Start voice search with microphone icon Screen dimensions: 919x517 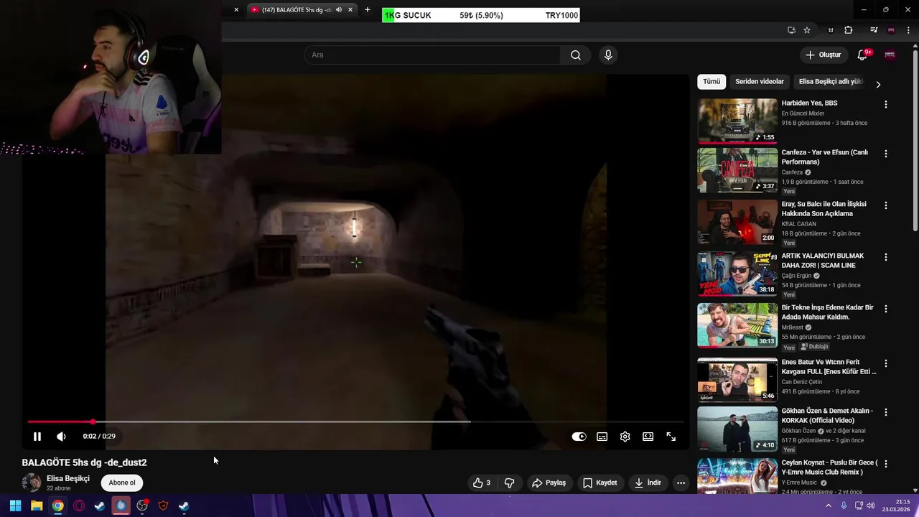point(608,55)
